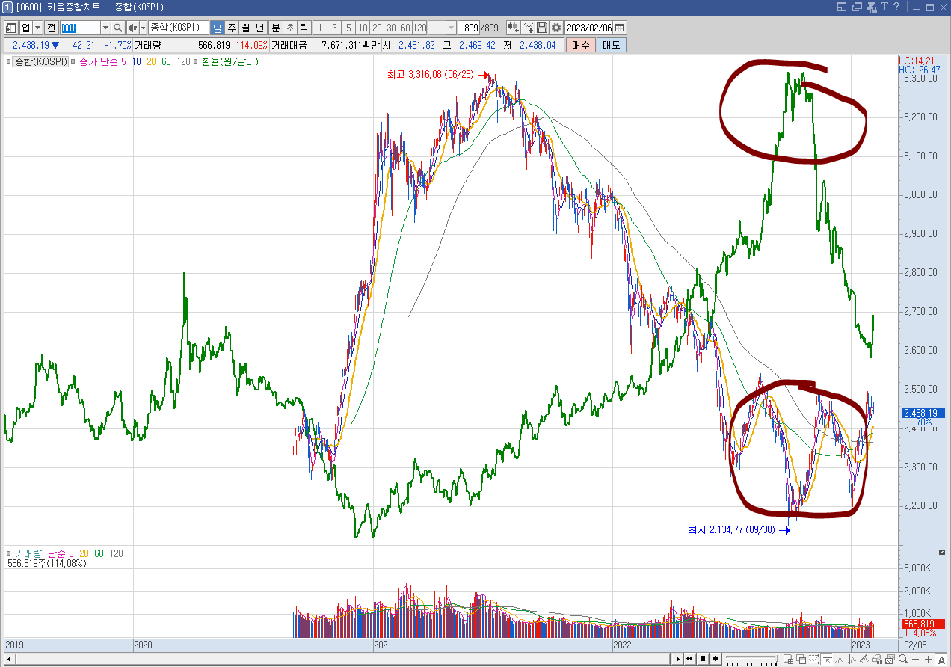
Task: Click the date field showing 2023/02/06
Action: [589, 28]
